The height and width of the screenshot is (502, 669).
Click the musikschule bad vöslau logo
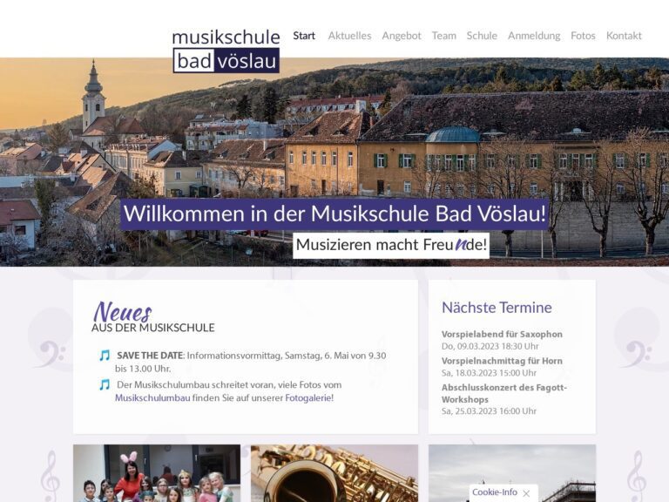226,51
